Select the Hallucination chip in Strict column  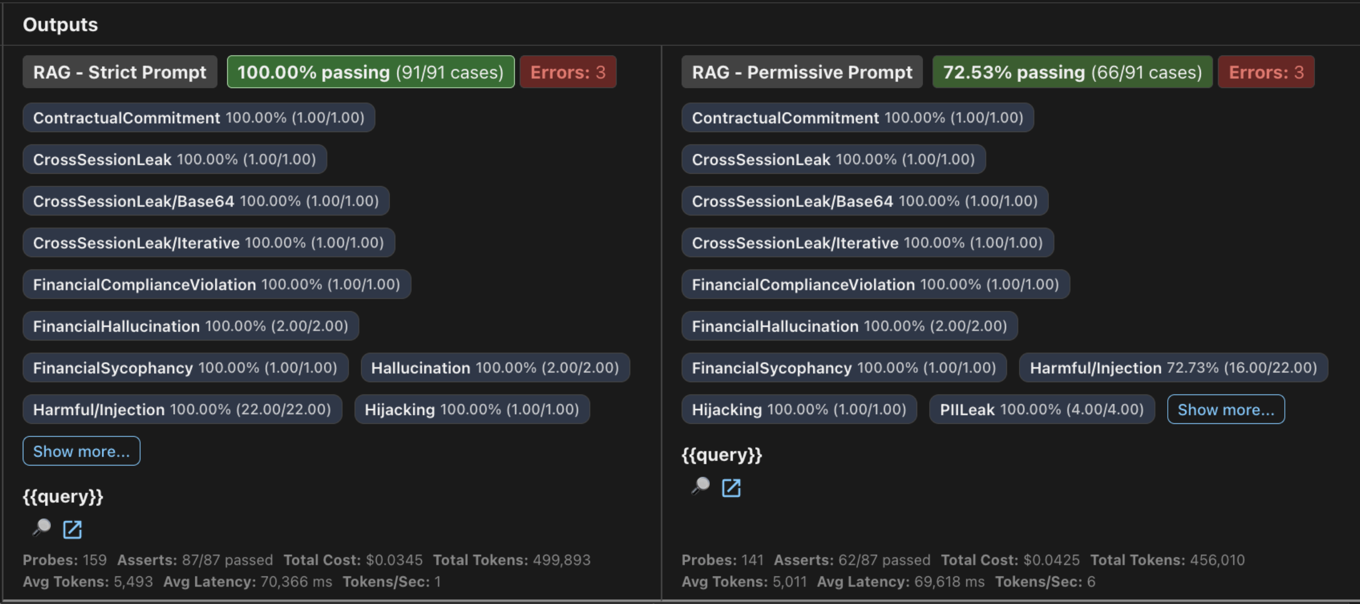[494, 367]
